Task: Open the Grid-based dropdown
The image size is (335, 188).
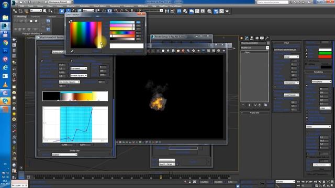Action: 79,68
